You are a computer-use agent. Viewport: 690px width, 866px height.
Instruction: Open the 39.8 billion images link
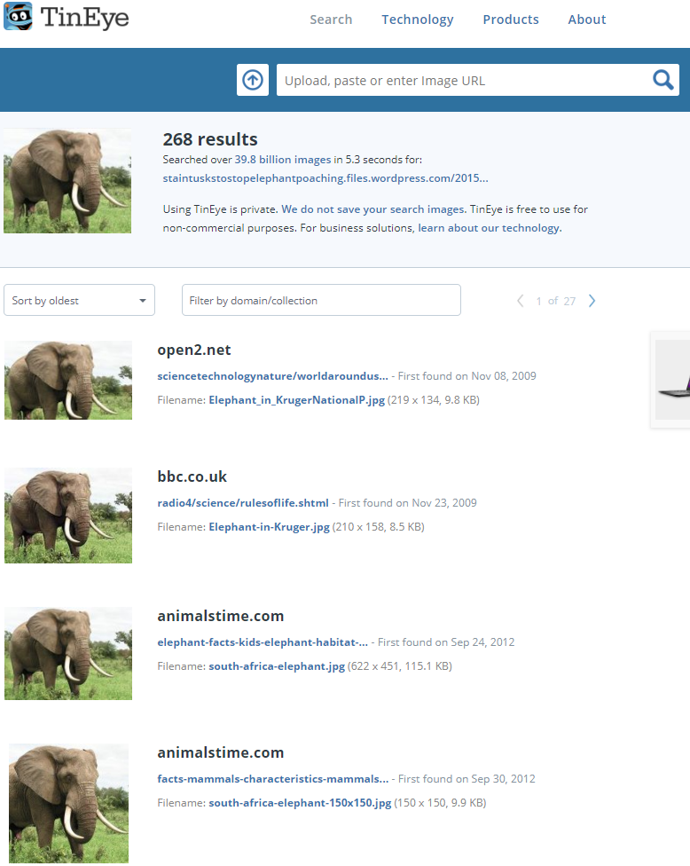[283, 160]
